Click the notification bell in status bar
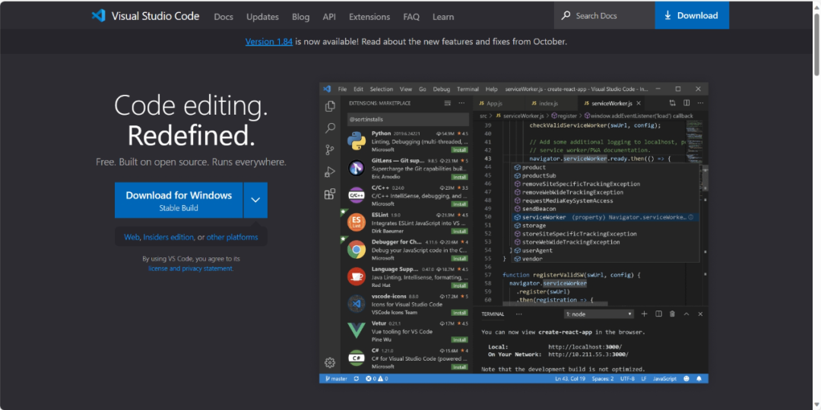The image size is (821, 410). pyautogui.click(x=699, y=379)
